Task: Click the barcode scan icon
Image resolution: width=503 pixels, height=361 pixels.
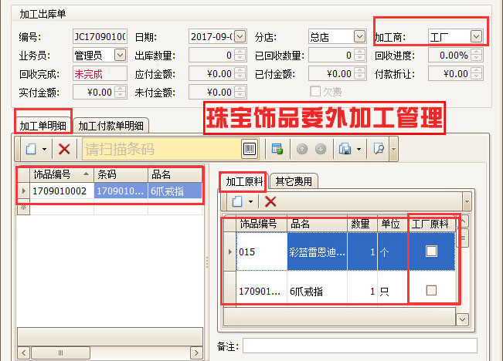Action: point(250,148)
